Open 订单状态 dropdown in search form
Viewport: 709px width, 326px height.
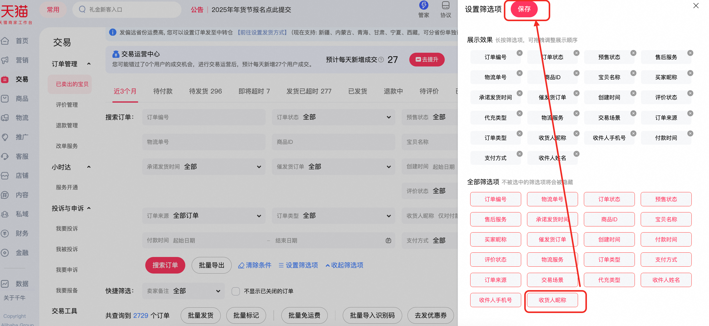(333, 117)
